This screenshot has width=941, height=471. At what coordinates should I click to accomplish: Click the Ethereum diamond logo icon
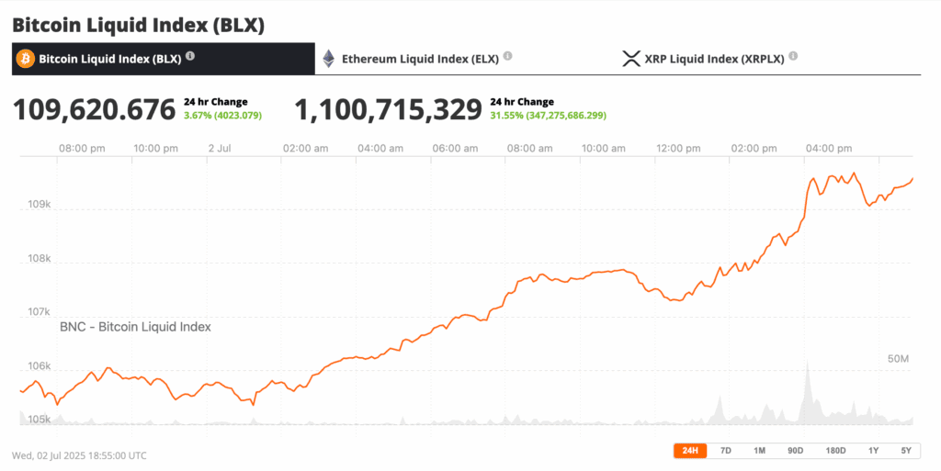(328, 59)
